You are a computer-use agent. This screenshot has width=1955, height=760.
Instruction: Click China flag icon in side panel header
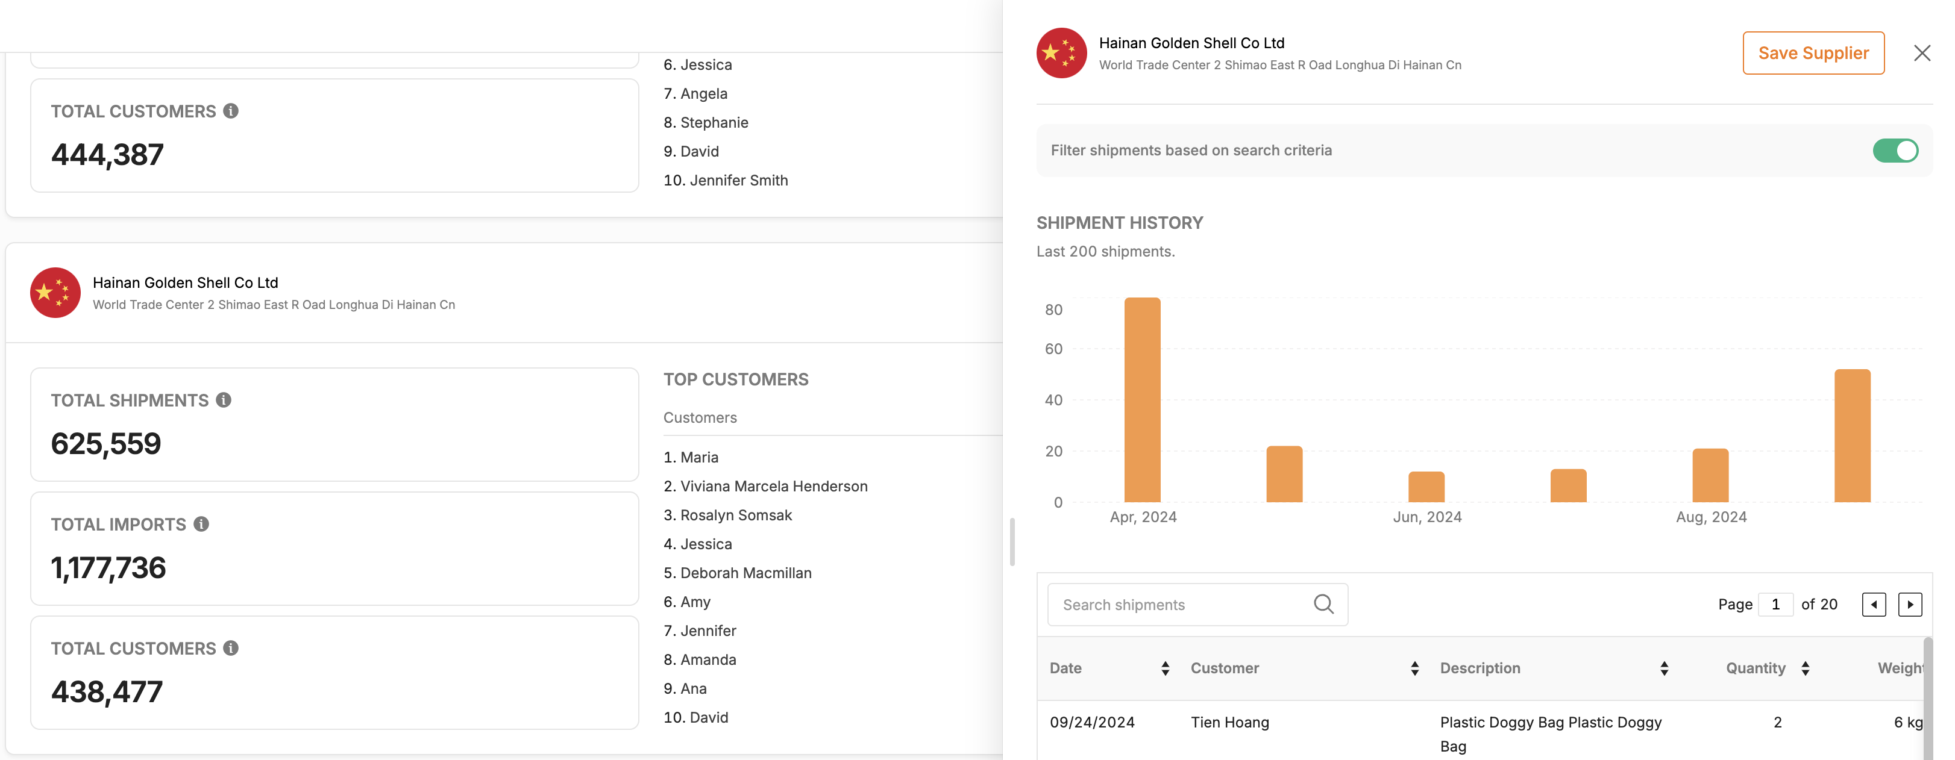[x=1061, y=53]
